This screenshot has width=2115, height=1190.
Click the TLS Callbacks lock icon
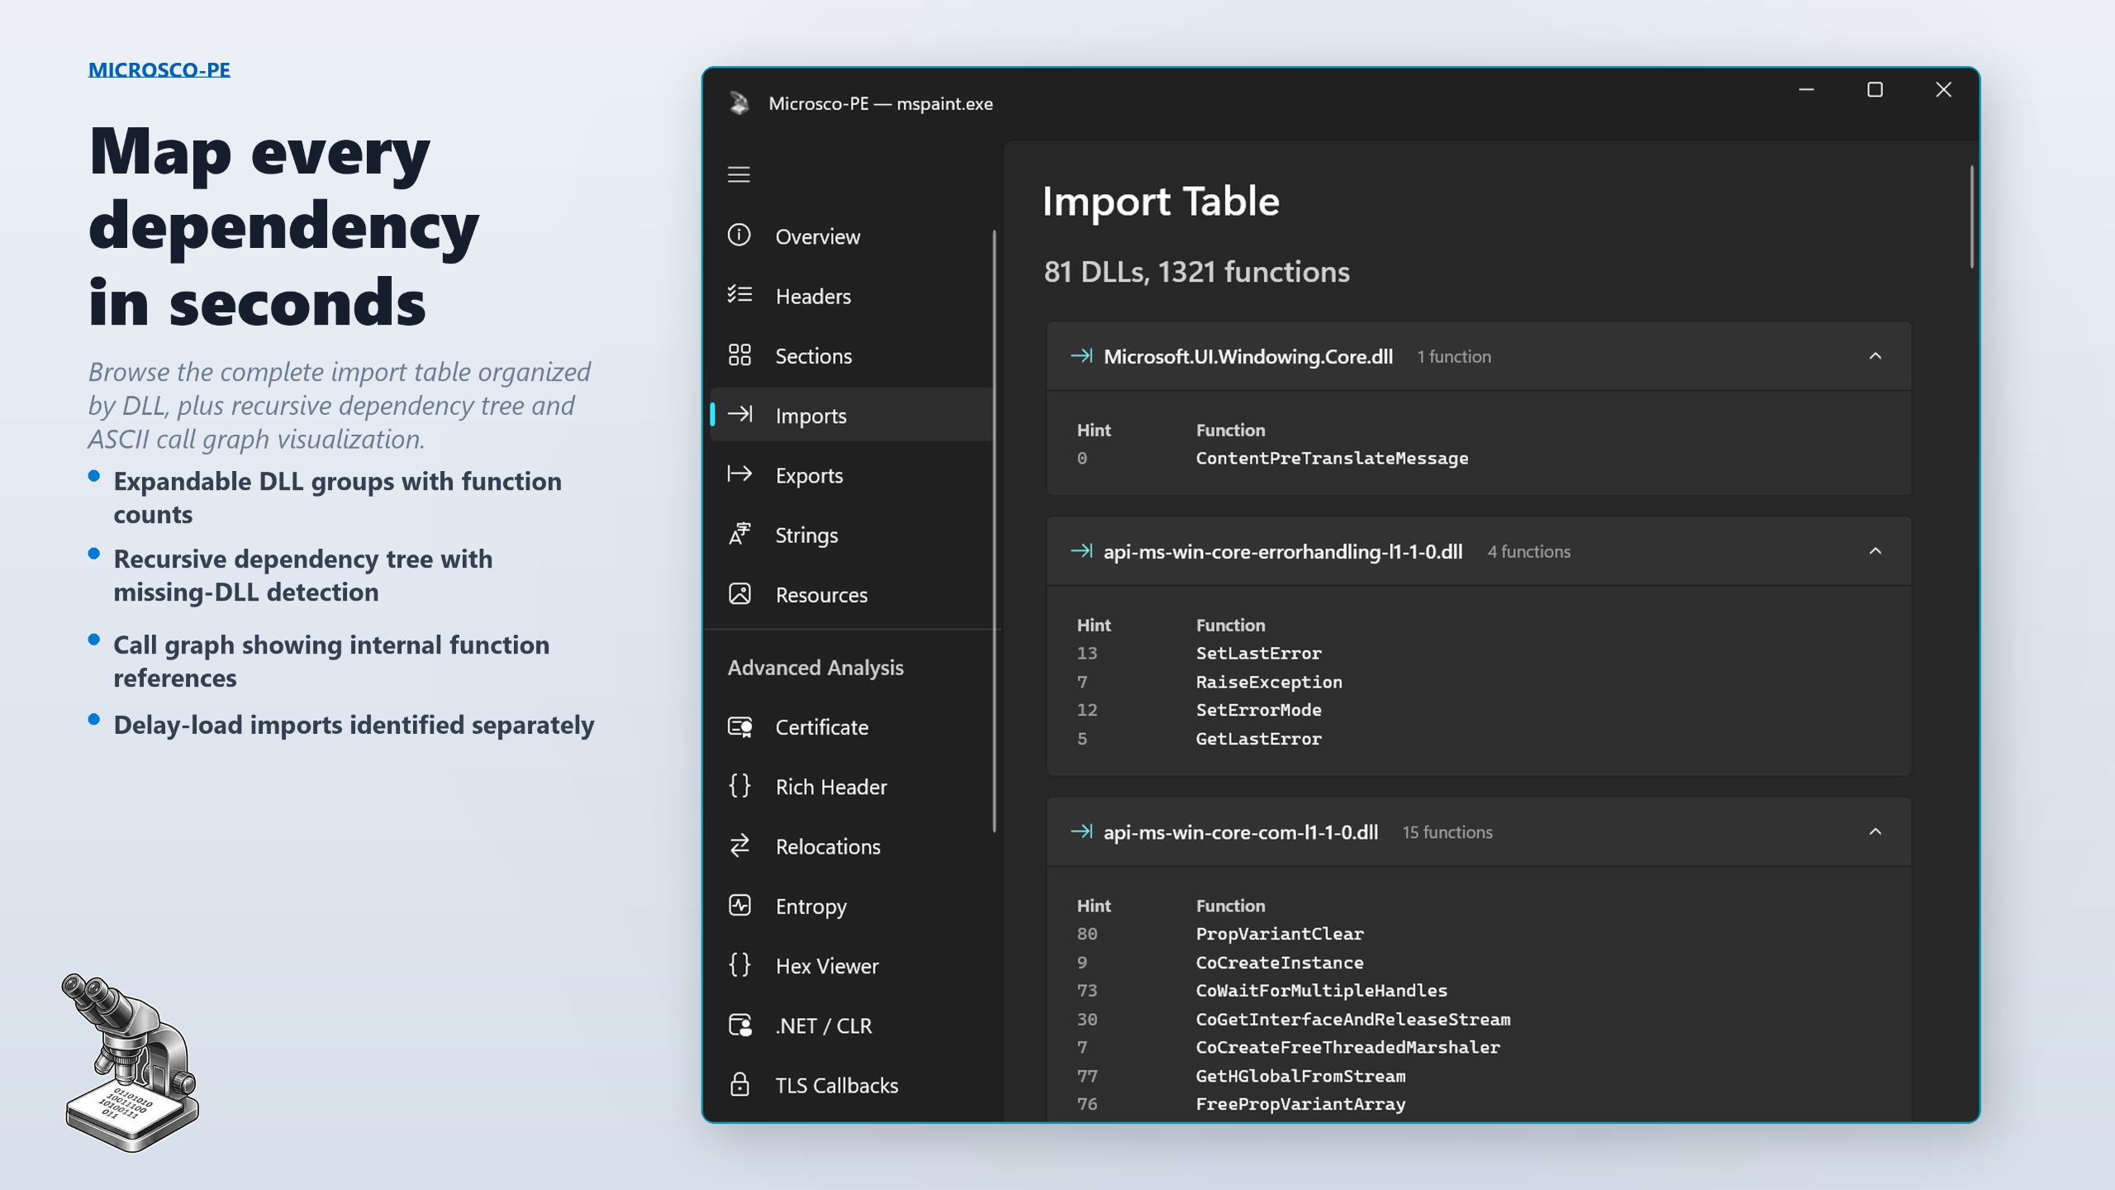tap(739, 1084)
